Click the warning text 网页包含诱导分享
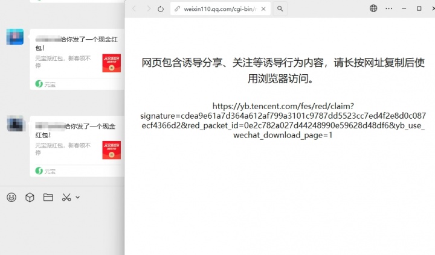The image size is (435, 255). 283,71
